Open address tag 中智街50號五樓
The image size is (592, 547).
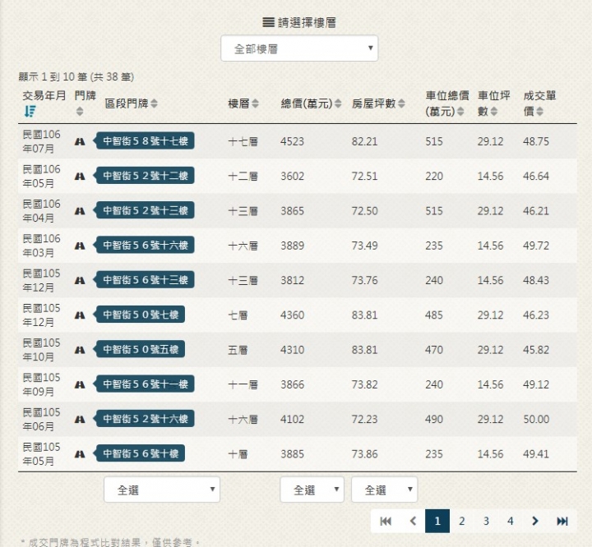click(140, 349)
